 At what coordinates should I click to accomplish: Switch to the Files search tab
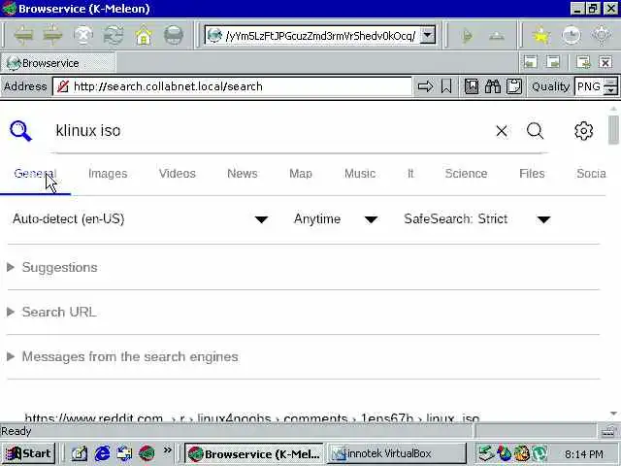tap(532, 174)
